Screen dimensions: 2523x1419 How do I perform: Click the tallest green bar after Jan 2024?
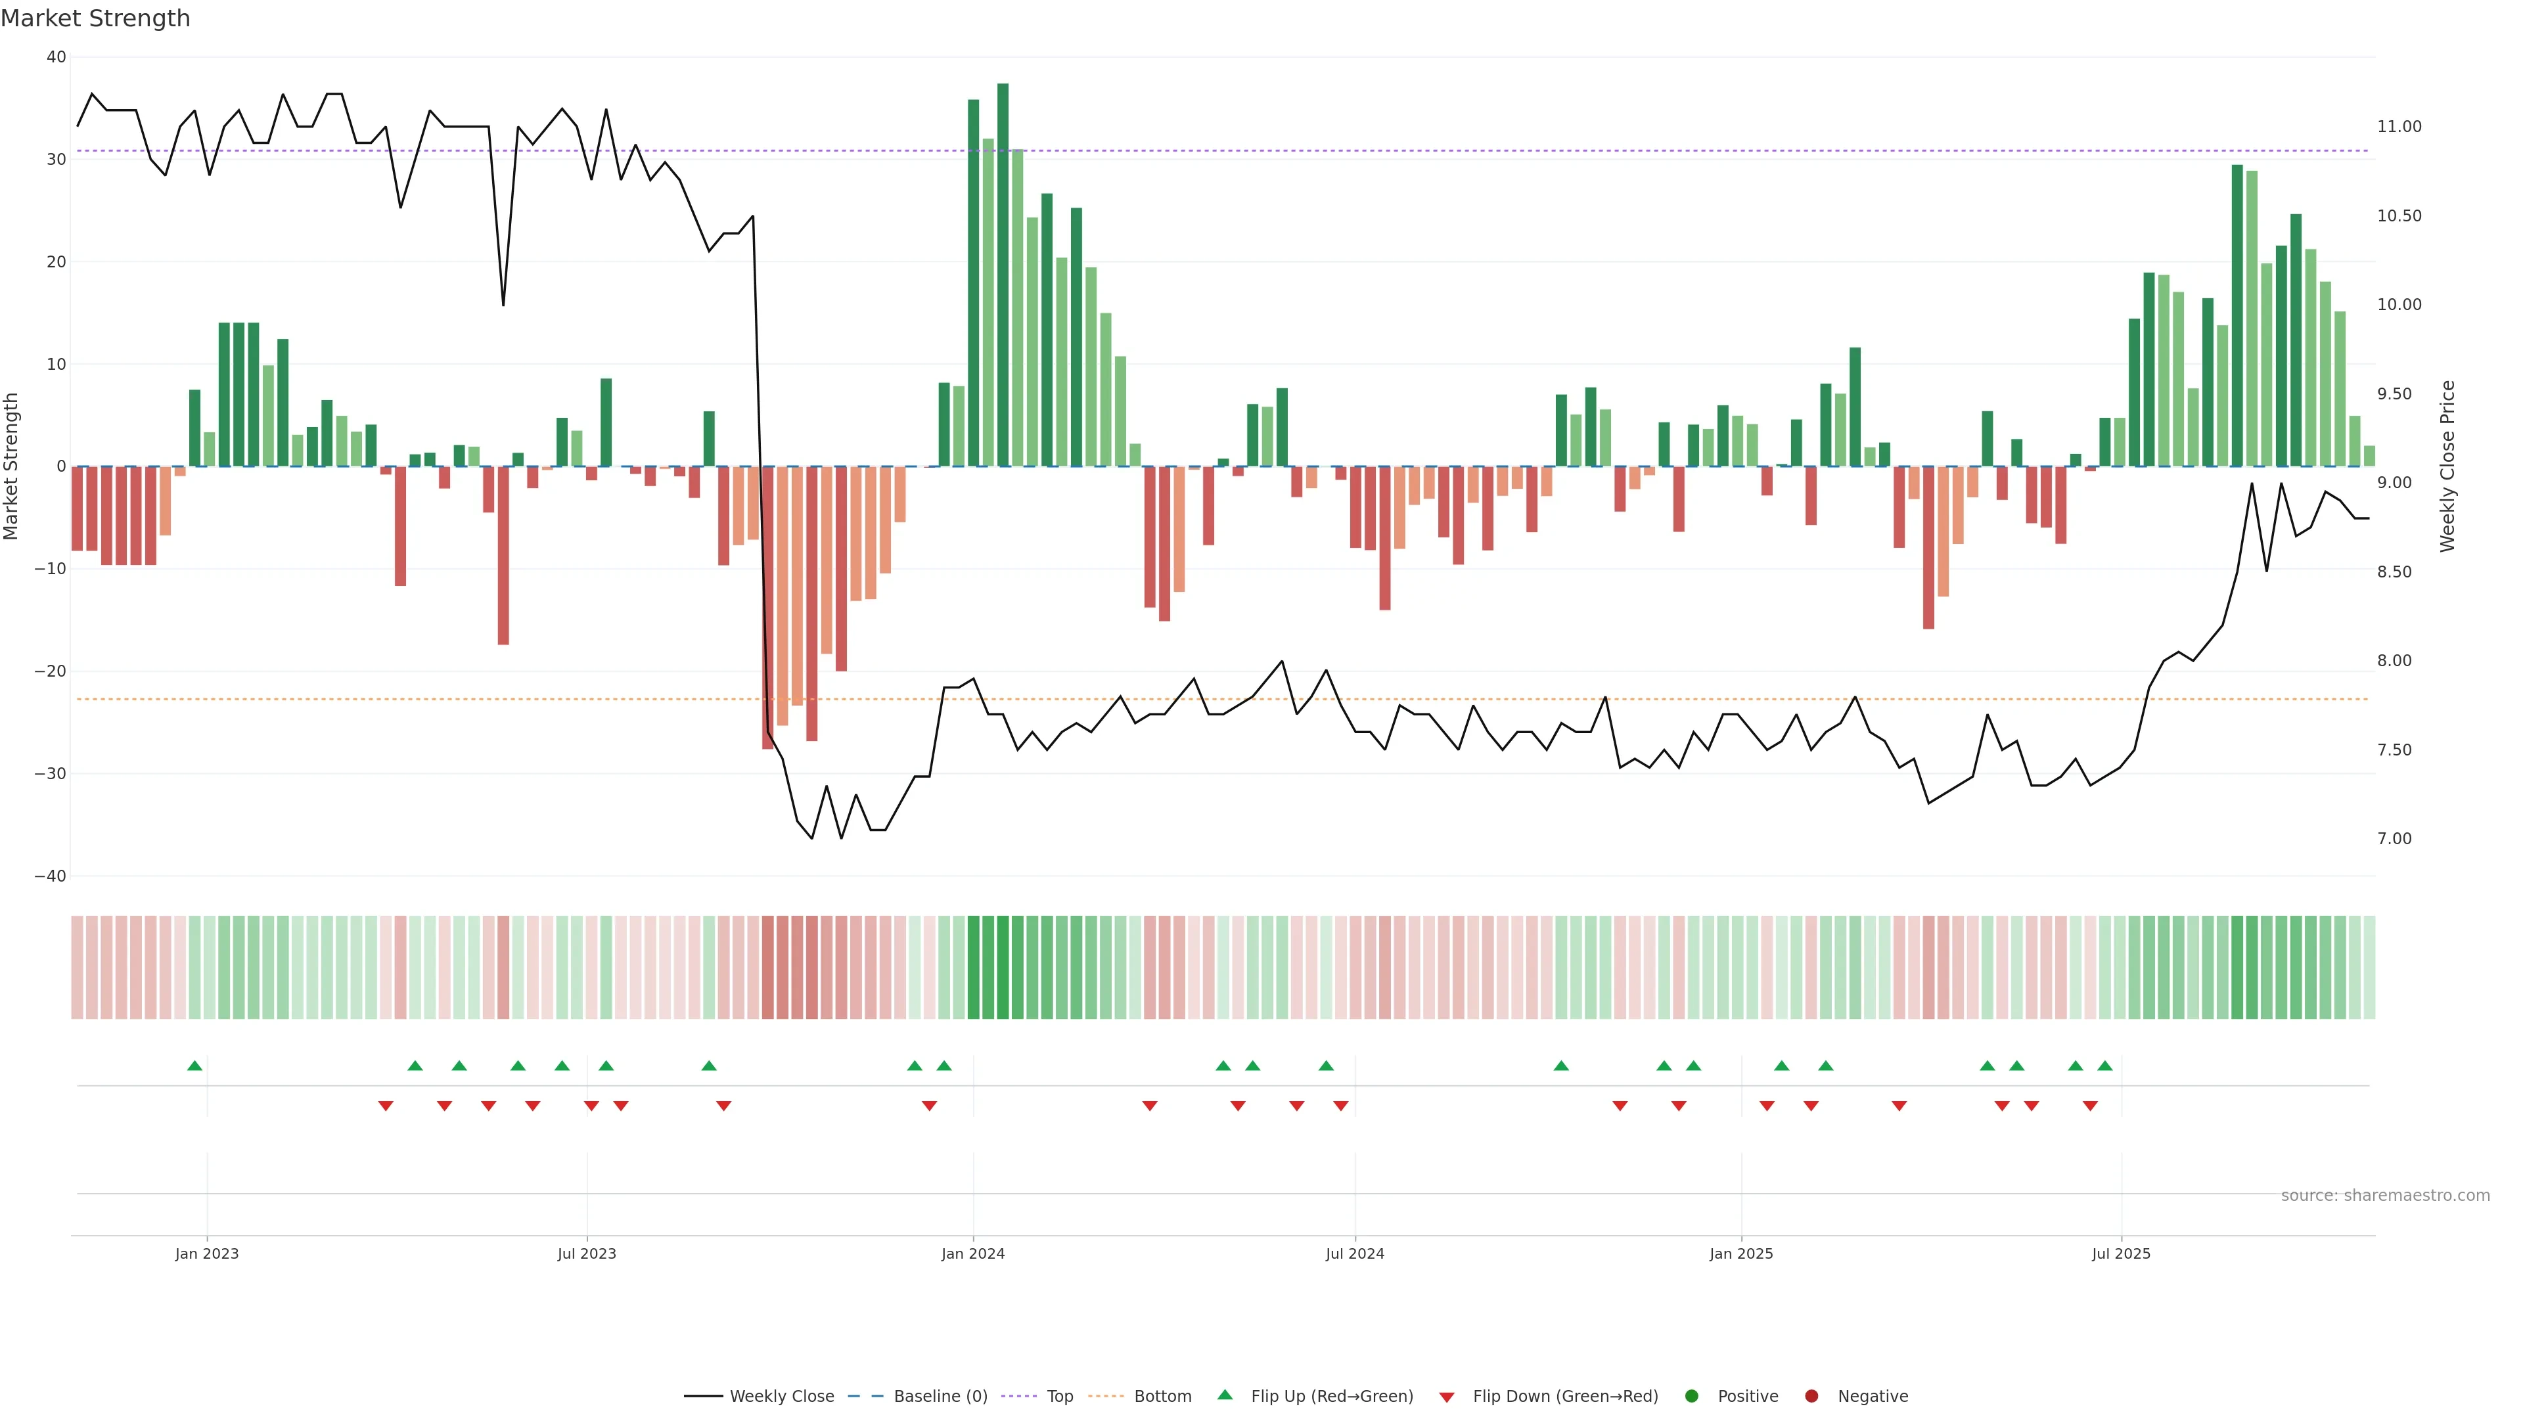coord(1003,274)
